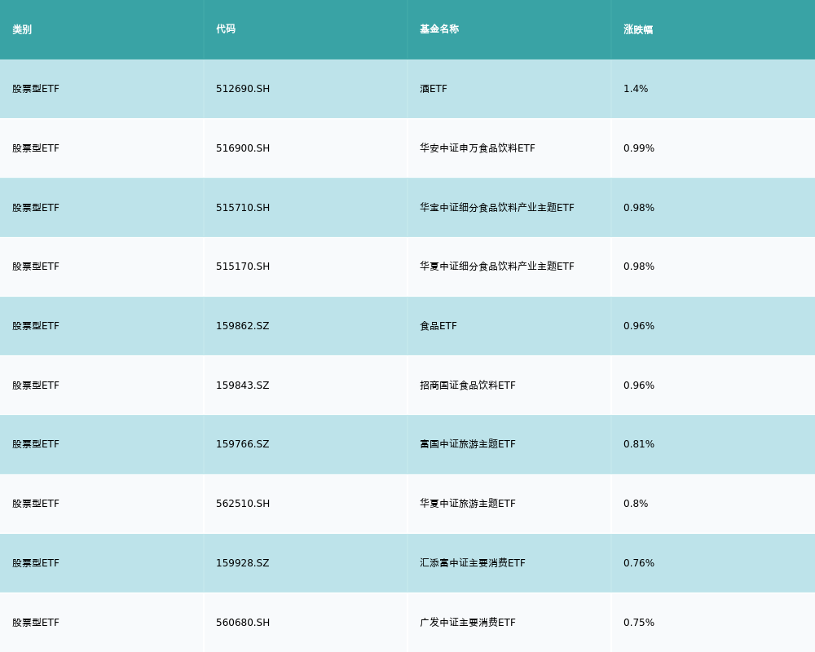Select 汇添富中证主要消费ETF fund name
The width and height of the screenshot is (815, 652).
(x=473, y=563)
